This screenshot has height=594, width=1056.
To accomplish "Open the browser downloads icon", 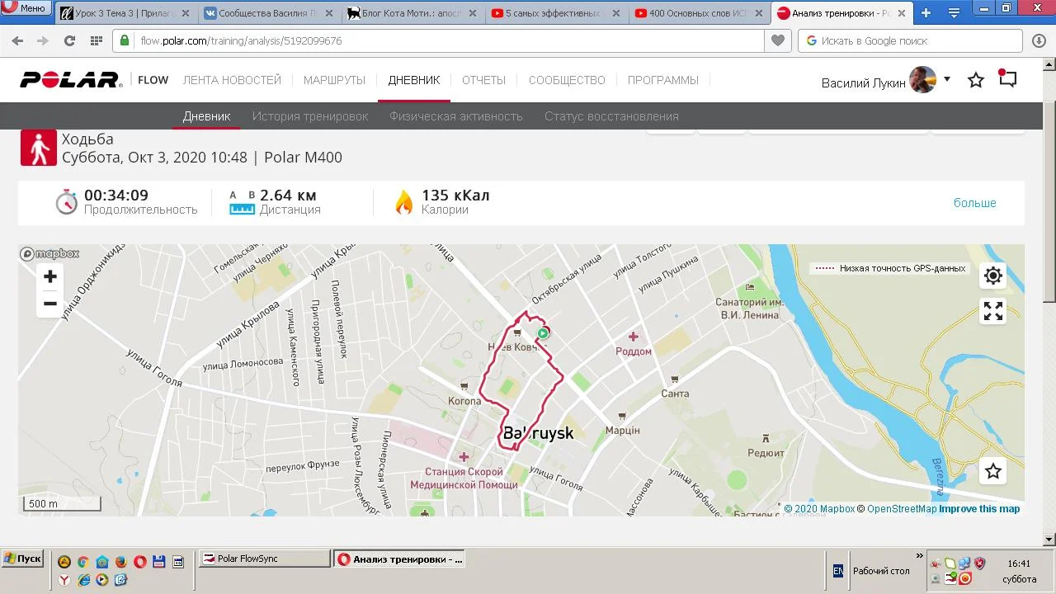I will click(x=1039, y=40).
